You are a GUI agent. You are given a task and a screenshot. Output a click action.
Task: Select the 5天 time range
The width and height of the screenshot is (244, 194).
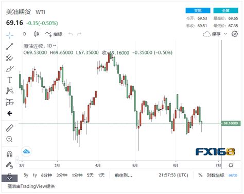[x=90, y=175]
